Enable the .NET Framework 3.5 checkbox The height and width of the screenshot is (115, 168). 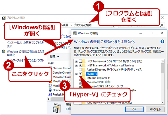[80, 61]
